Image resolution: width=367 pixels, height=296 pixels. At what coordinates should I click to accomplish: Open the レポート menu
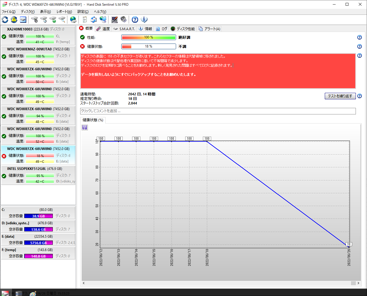(x=64, y=12)
